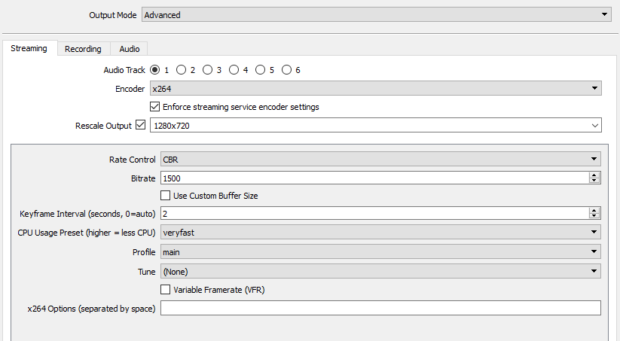
Task: Select audio track 1 radio button
Action: pos(155,70)
